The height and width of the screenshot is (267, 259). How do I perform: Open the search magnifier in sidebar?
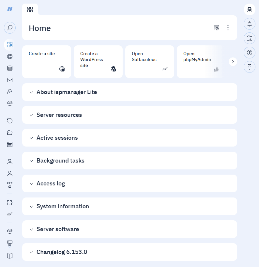(x=10, y=28)
